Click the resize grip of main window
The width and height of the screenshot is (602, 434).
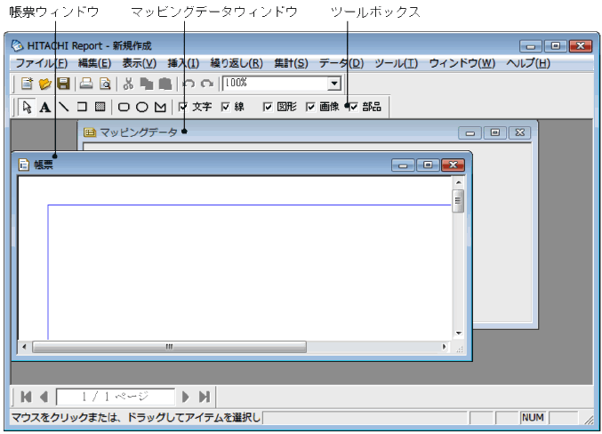tap(589, 420)
